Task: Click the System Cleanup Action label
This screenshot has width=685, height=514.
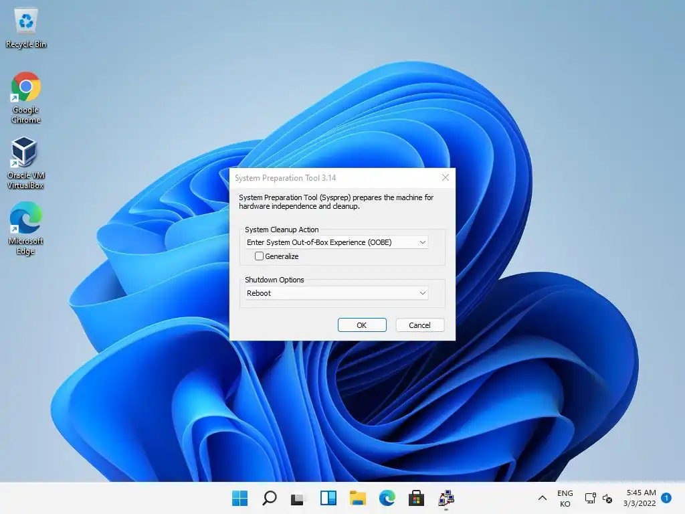Action: coord(282,230)
